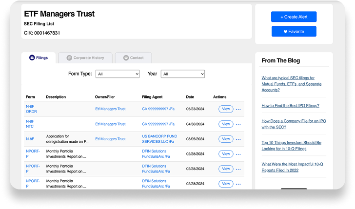This screenshot has width=355, height=209.
Task: Open the three-dot menu for the N-8F NTC filing
Action: tap(238, 124)
